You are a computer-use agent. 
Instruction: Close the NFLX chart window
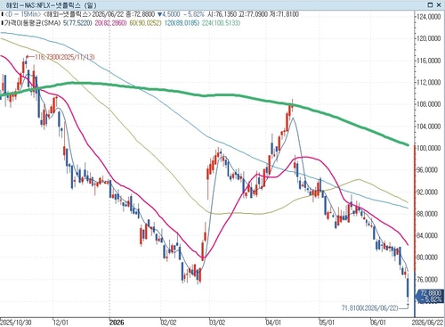(439, 4)
